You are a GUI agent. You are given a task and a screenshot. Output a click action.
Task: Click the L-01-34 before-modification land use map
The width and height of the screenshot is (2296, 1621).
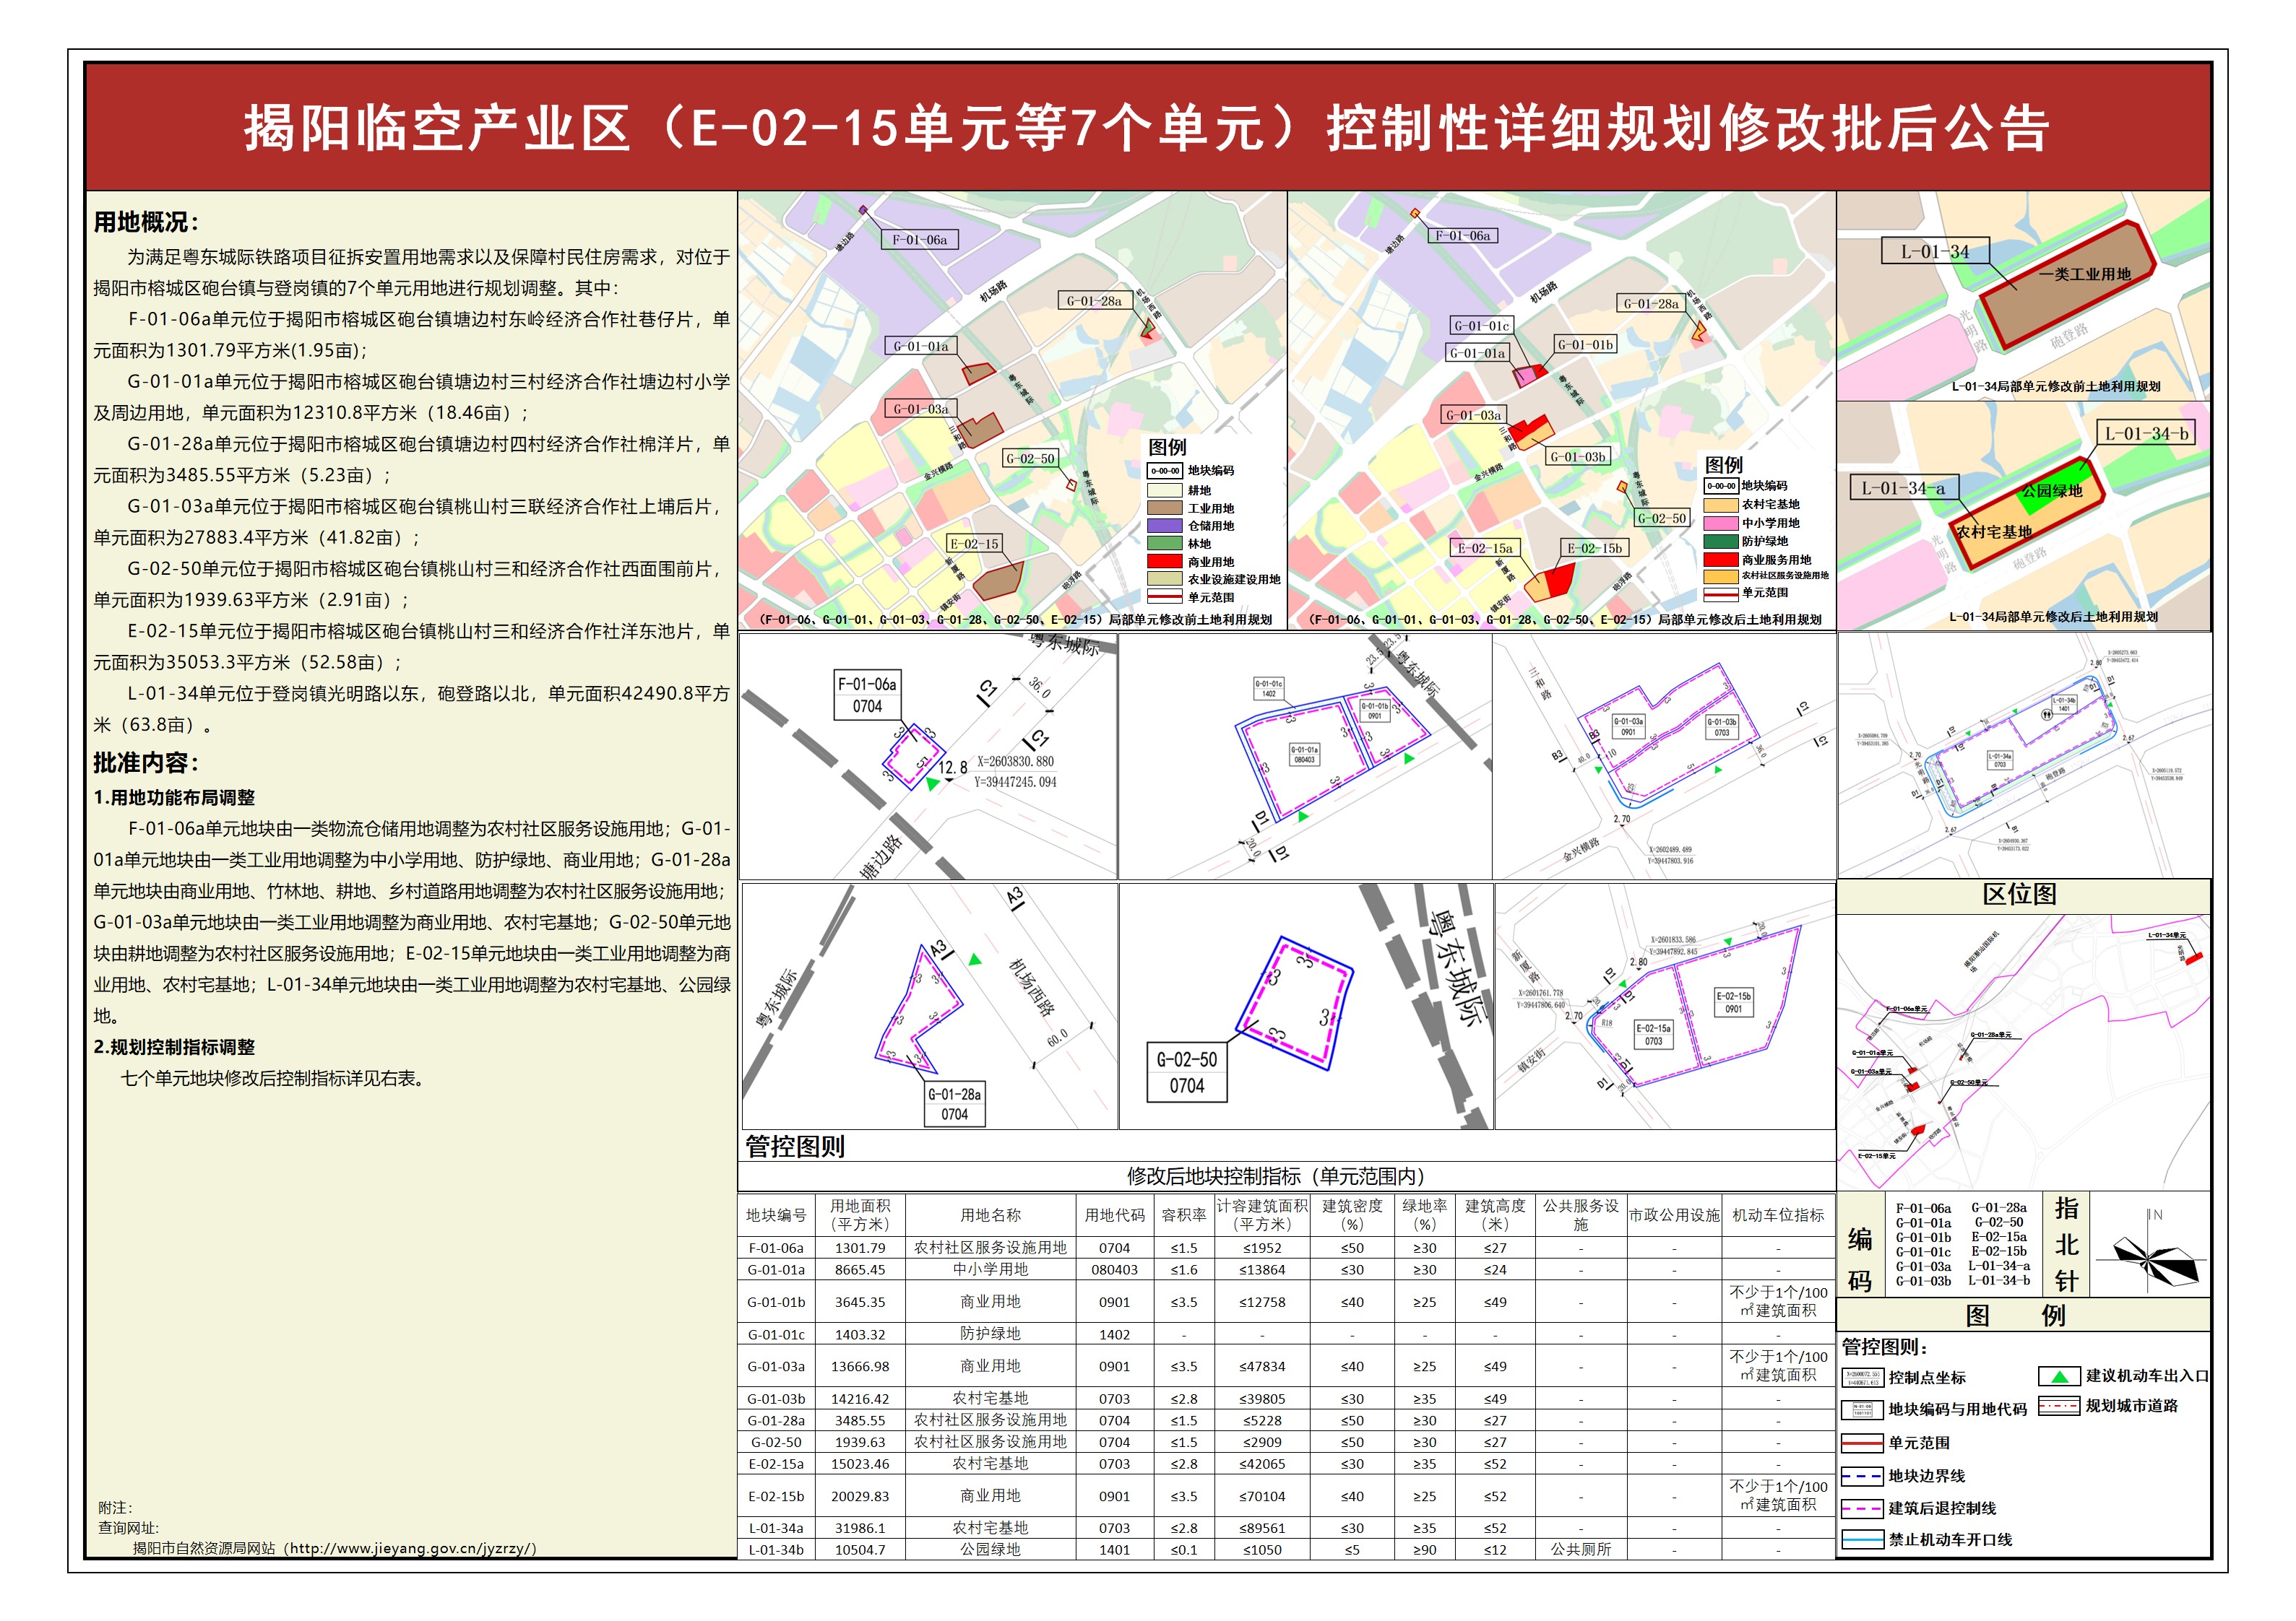click(x=2024, y=296)
